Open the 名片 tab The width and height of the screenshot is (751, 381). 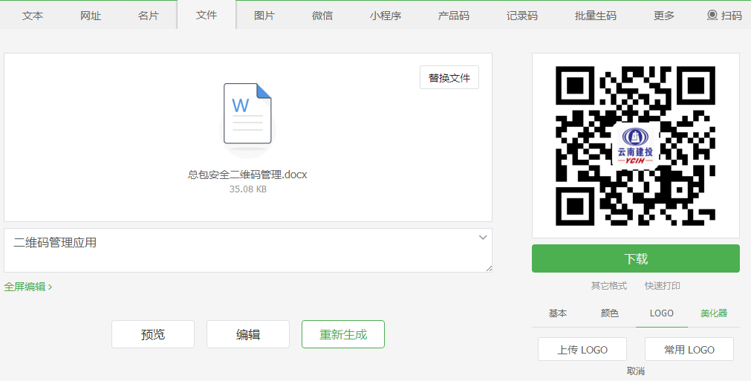(149, 16)
